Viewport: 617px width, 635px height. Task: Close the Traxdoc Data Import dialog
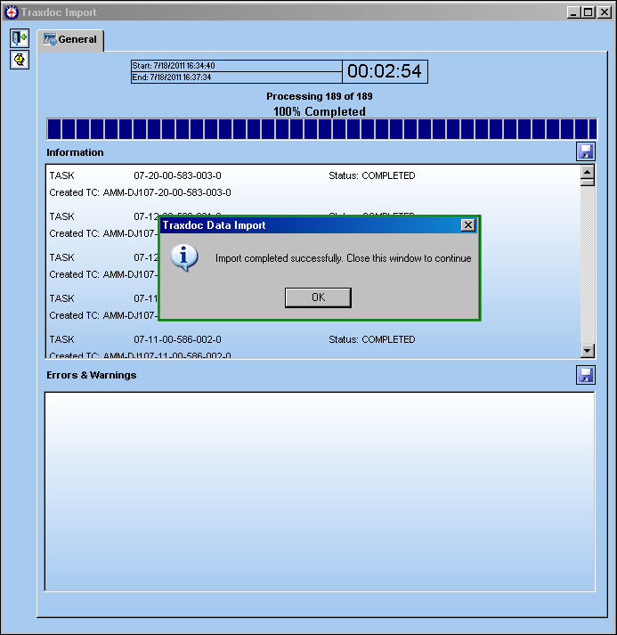(x=468, y=225)
